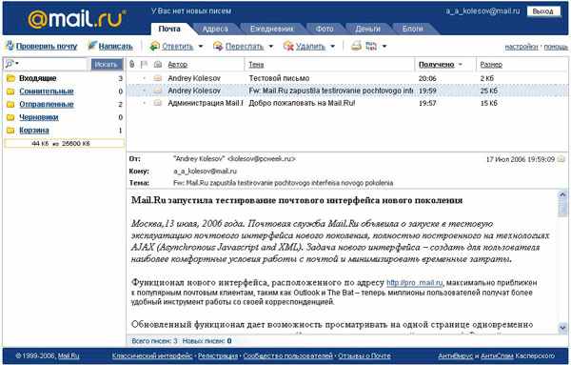Click the more actions icon beside print
The width and height of the screenshot is (571, 365).
coord(371,46)
